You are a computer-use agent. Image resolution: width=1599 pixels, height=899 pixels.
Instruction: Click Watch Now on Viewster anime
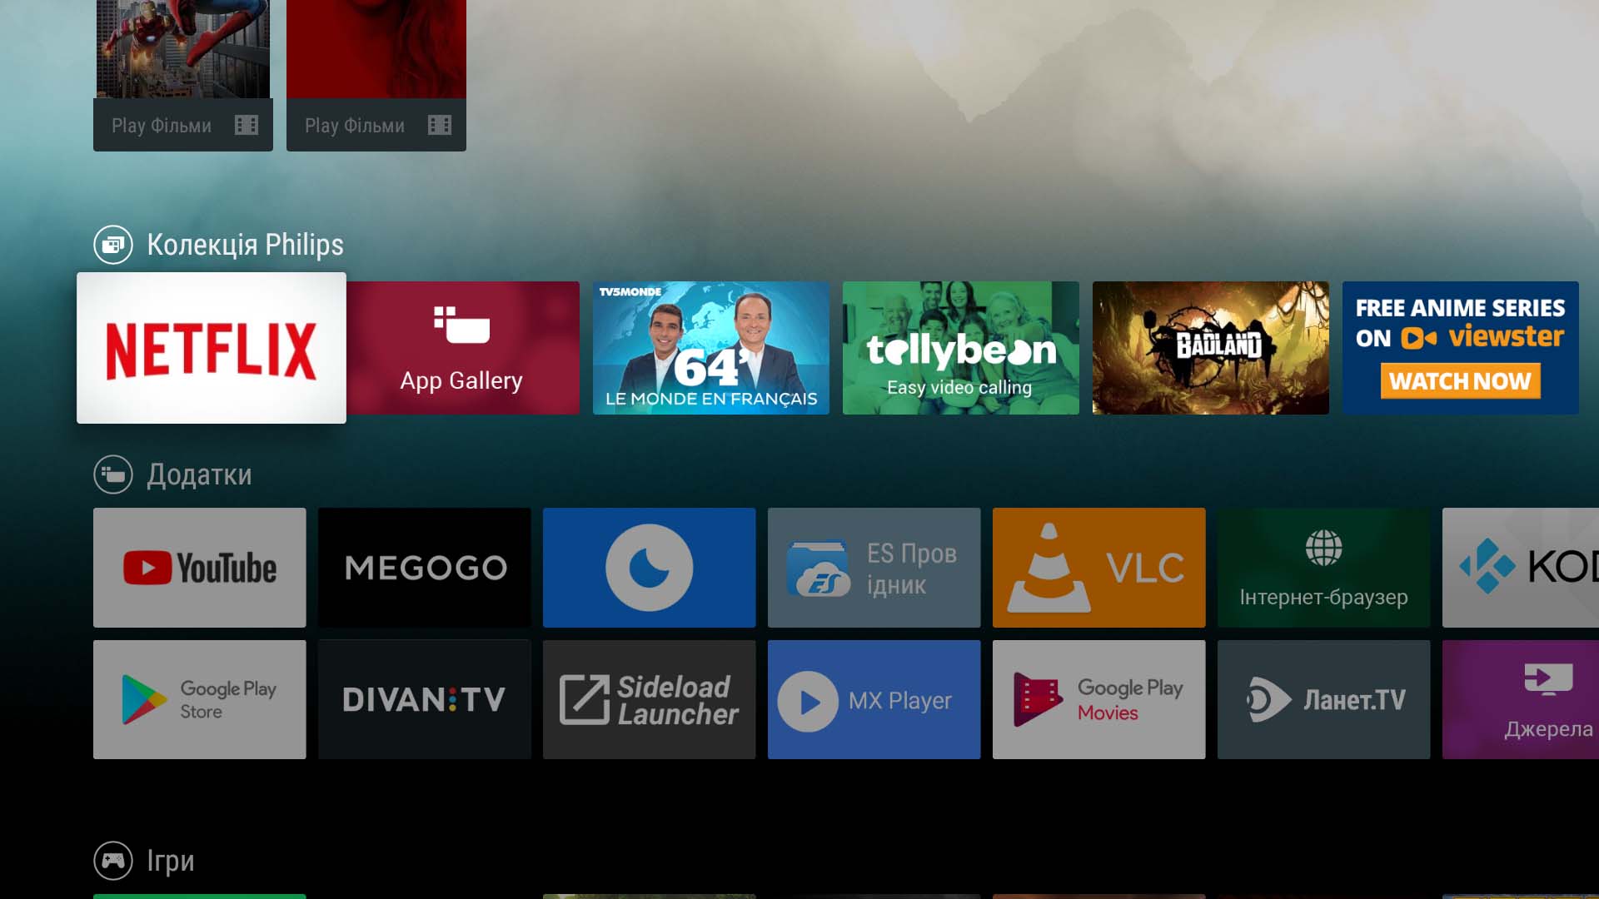point(1460,381)
